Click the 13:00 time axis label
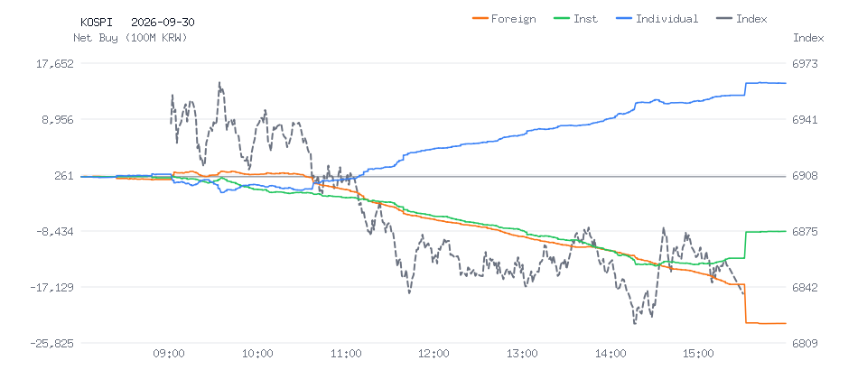 [x=522, y=354]
